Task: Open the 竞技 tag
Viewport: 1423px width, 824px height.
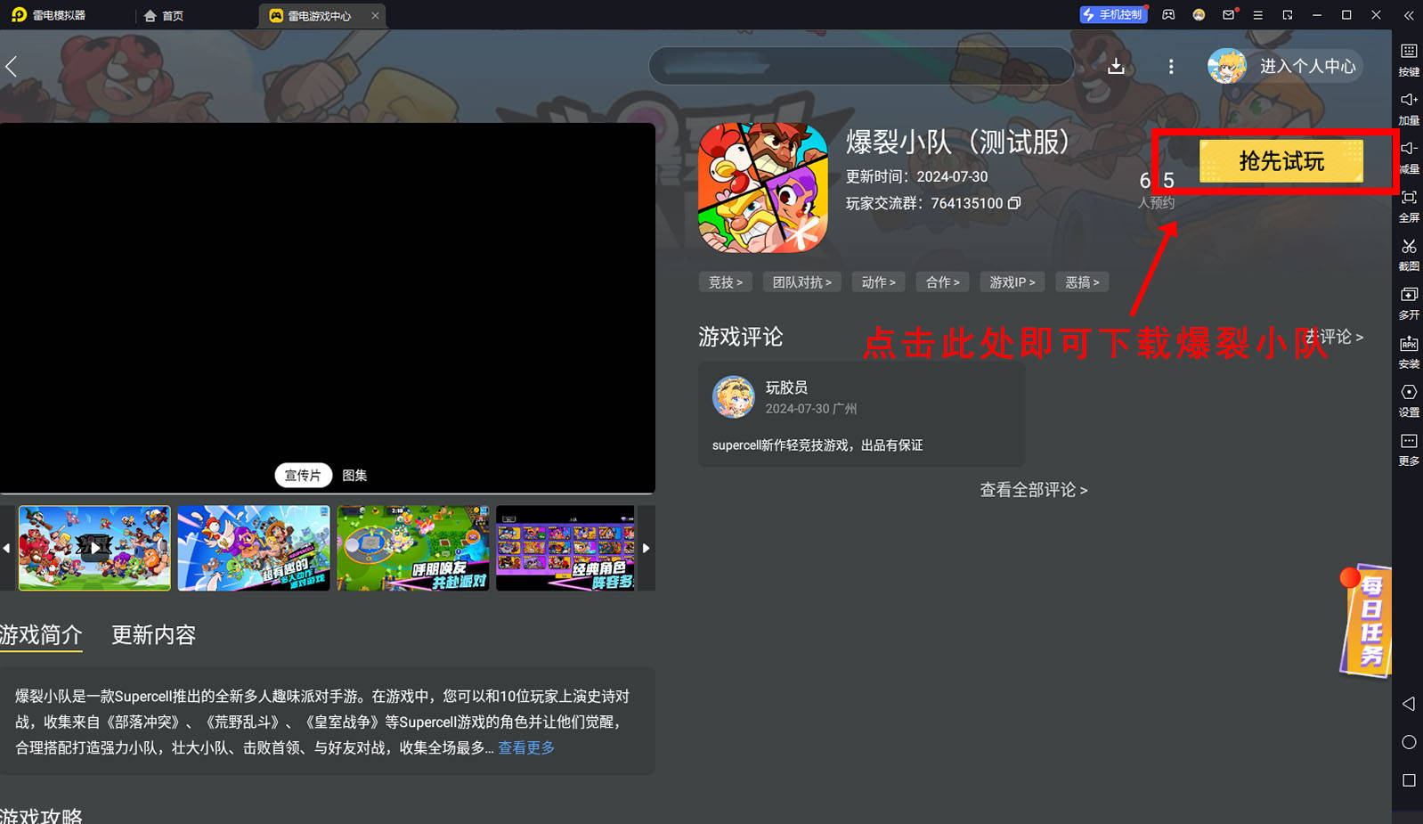Action: [726, 282]
